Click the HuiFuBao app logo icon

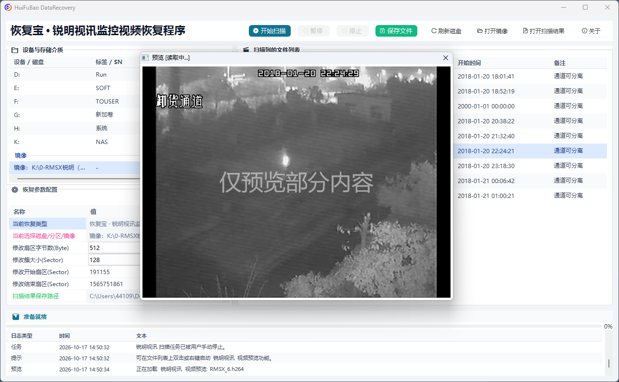coord(8,8)
